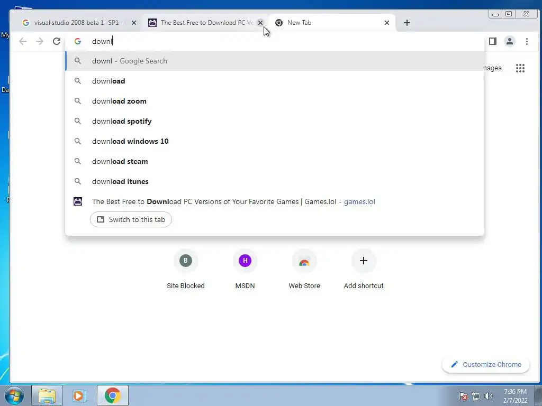542x406 pixels.
Task: Pick the 'download zoom' suggestion
Action: pos(275,101)
